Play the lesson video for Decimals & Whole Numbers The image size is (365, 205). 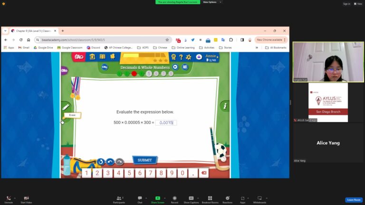coord(175,67)
